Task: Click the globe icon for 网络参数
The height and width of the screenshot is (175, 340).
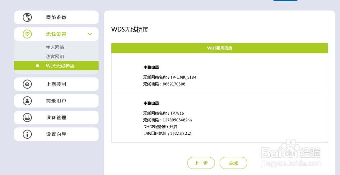Action: (x=27, y=17)
